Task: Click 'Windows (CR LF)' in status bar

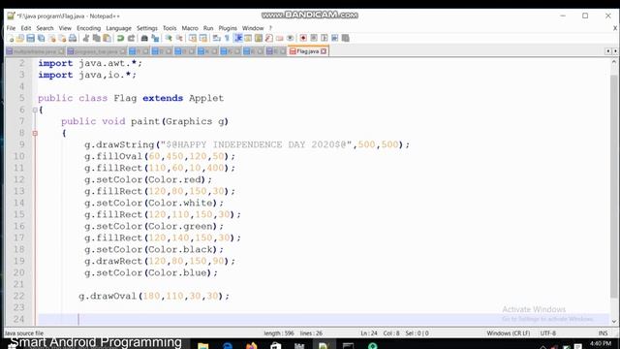Action: (x=508, y=333)
